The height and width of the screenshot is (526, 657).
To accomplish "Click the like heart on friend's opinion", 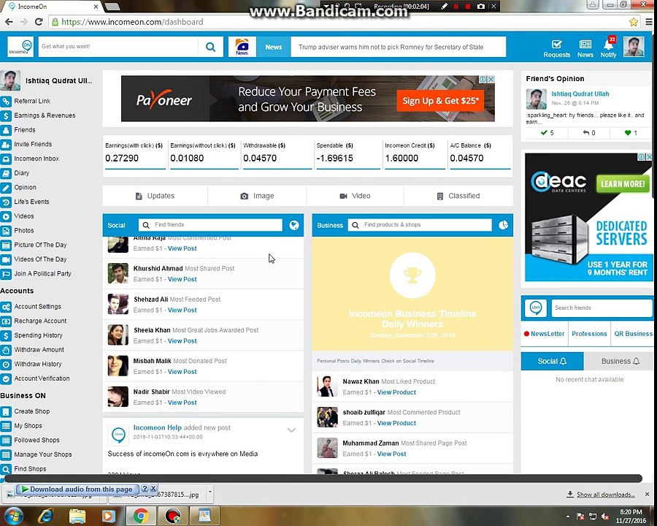I will tap(627, 133).
